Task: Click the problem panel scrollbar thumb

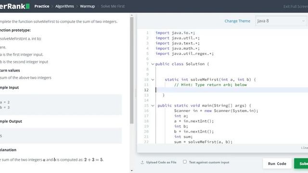Action: (x=132, y=70)
